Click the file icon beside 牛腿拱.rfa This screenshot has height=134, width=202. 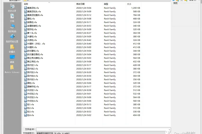pyautogui.click(x=26, y=47)
